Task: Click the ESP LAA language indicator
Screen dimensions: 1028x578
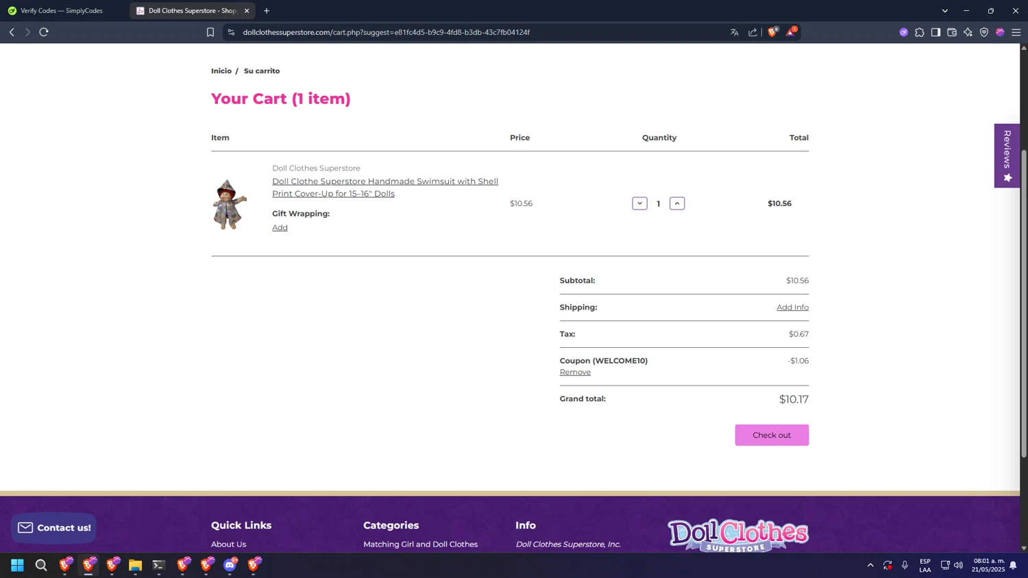Action: pyautogui.click(x=925, y=565)
